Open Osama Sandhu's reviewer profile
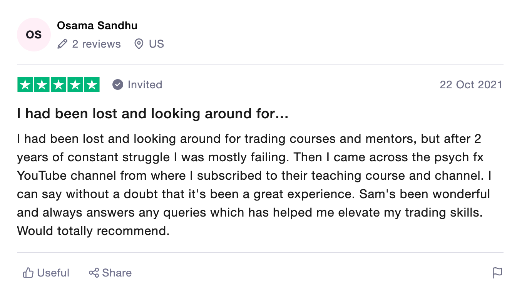Viewport: 522px width, 298px height. pyautogui.click(x=97, y=26)
